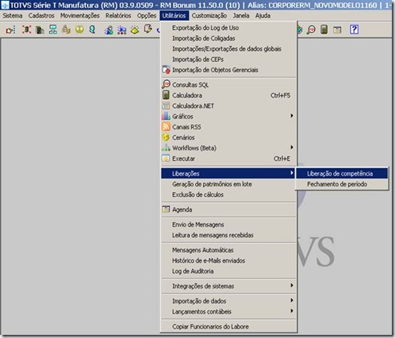Image resolution: width=395 pixels, height=338 pixels.
Task: Expand the Workflows (Beta) submenu arrow
Action: [292, 147]
